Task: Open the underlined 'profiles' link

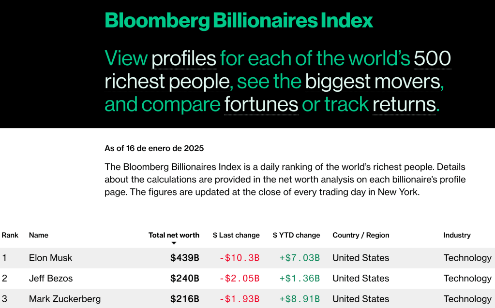Action: tap(184, 58)
